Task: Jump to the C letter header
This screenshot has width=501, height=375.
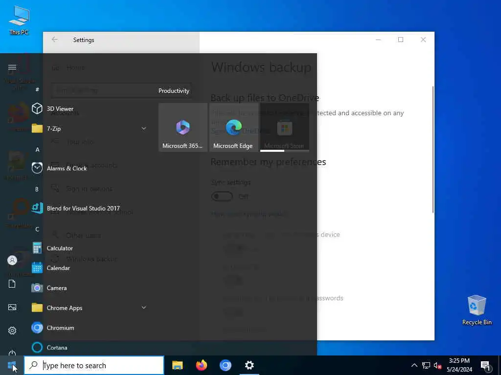Action: 37,229
